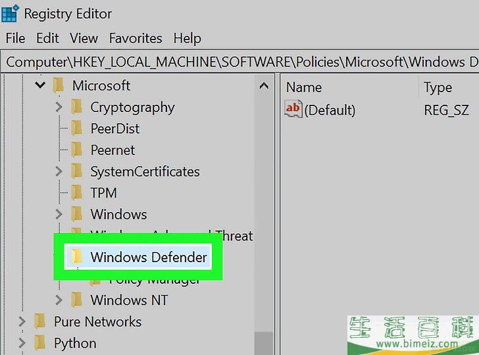479x355 pixels.
Task: Select the Peernet key
Action: point(113,150)
